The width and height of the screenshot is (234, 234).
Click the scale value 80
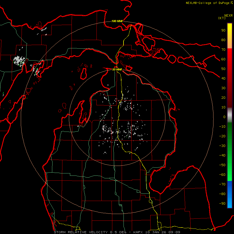coord(223,40)
